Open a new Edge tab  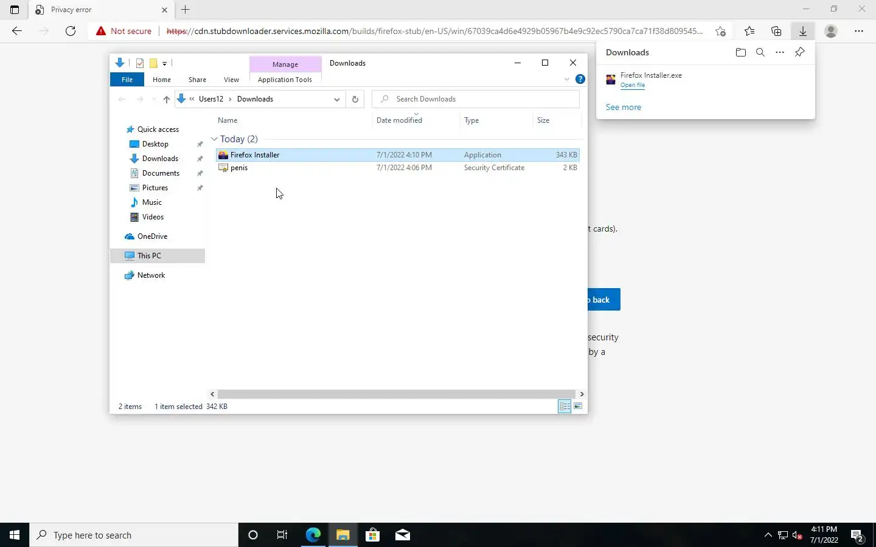tap(186, 10)
